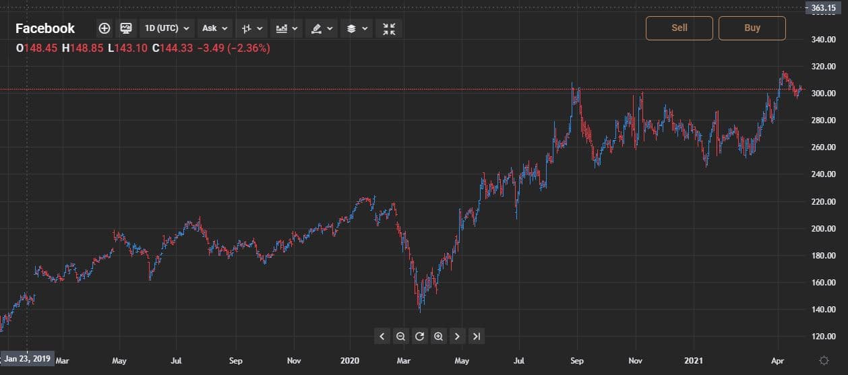Open the layers dropdown
This screenshot has width=848, height=375.
tap(355, 28)
